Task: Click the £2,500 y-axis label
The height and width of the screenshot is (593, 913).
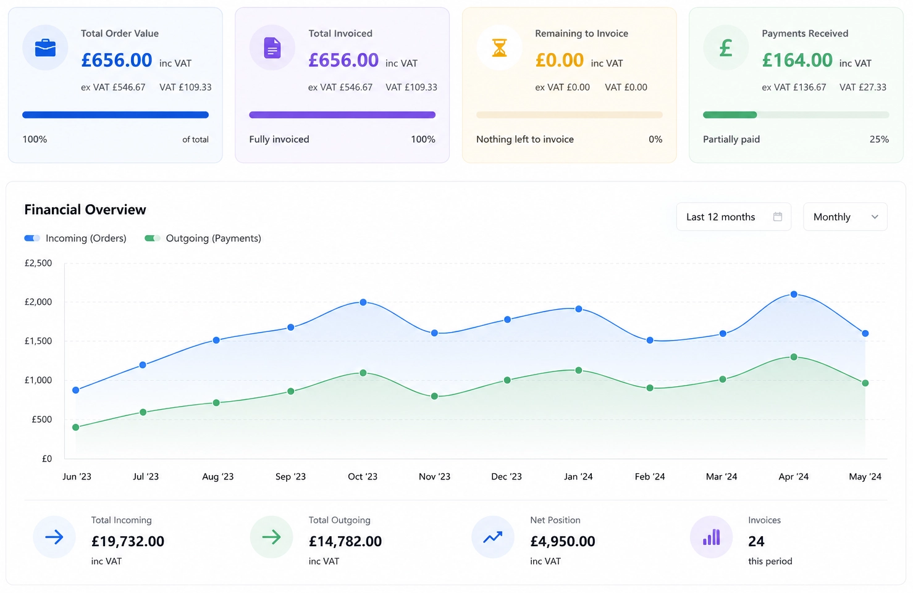Action: [x=38, y=263]
